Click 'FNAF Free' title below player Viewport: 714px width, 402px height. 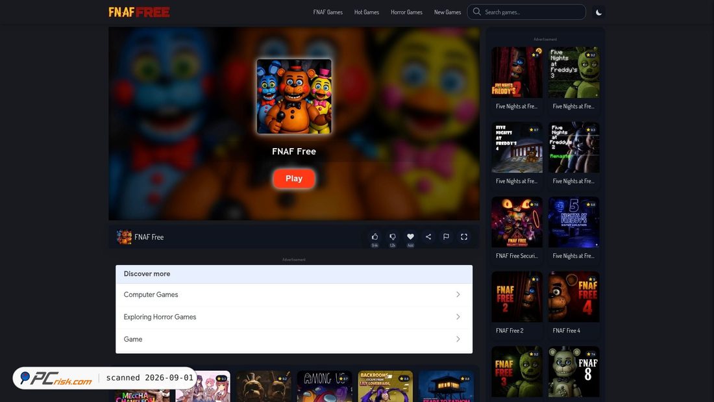(149, 237)
